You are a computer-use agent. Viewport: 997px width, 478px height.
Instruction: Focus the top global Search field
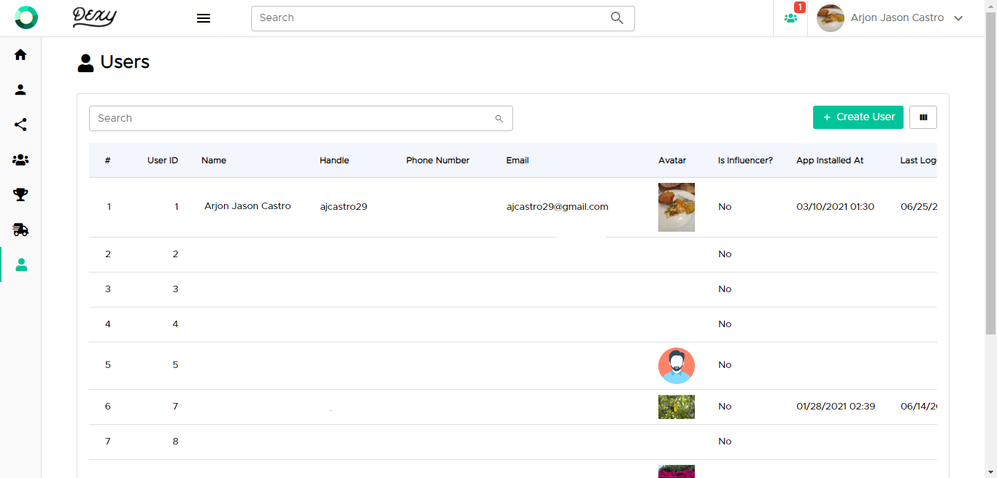pos(443,18)
